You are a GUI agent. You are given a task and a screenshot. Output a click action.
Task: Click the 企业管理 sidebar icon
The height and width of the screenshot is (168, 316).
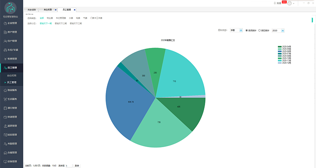(5, 23)
